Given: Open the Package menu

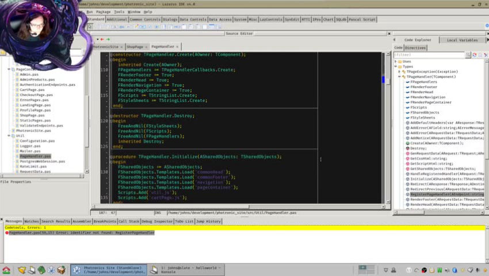Looking at the screenshot, I should [x=103, y=11].
